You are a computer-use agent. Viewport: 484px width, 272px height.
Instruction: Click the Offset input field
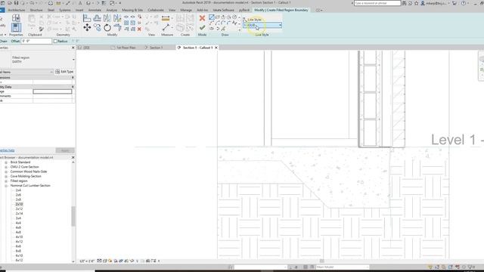(36, 41)
